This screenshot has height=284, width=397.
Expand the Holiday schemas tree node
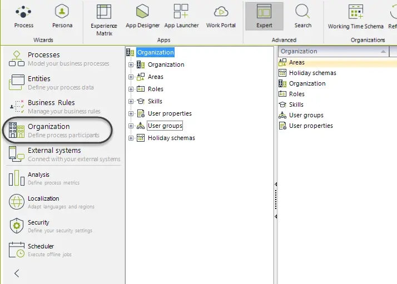pyautogui.click(x=131, y=138)
